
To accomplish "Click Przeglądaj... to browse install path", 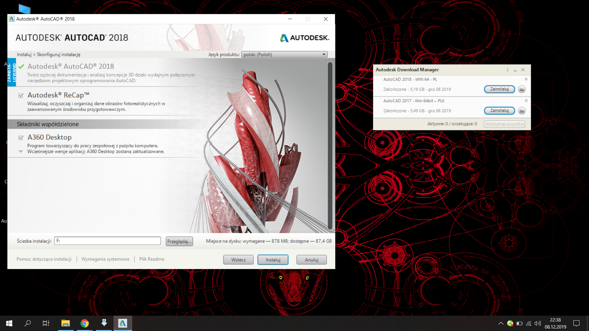I will pos(179,242).
